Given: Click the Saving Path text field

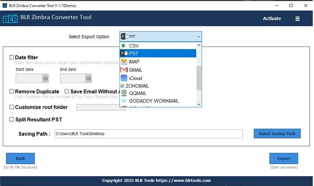Looking at the screenshot, I should pos(149,134).
